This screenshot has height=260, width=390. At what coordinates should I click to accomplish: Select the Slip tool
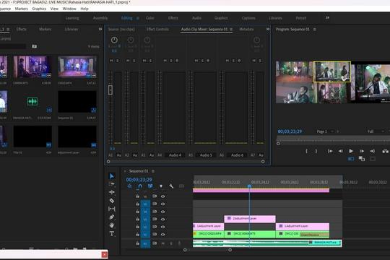point(112,209)
